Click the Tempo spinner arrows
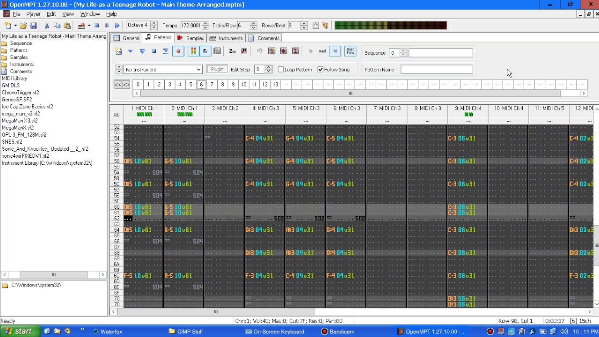 tap(205, 25)
